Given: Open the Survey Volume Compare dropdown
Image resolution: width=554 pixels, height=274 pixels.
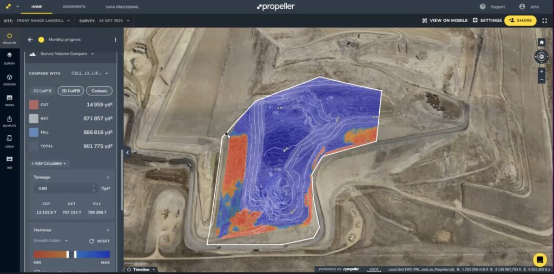Looking at the screenshot, I should pos(67,54).
